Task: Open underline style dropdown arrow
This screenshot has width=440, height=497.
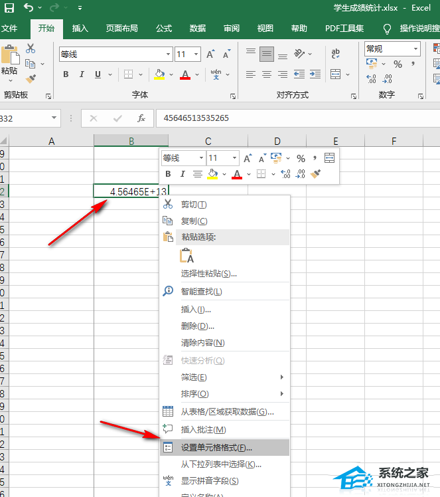Action: (x=110, y=75)
